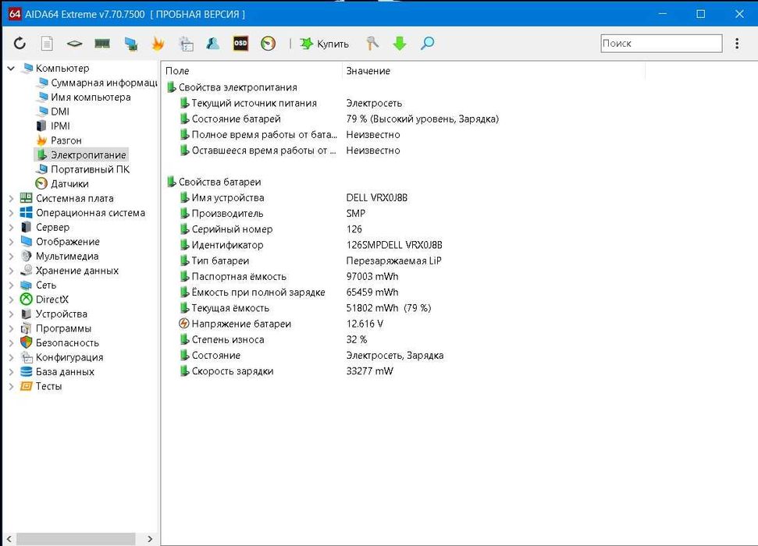This screenshot has height=546, width=758.
Task: Open the Report page icon
Action: click(x=47, y=44)
